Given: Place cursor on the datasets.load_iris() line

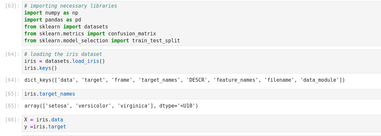Looking at the screenshot, I should click(64, 61).
